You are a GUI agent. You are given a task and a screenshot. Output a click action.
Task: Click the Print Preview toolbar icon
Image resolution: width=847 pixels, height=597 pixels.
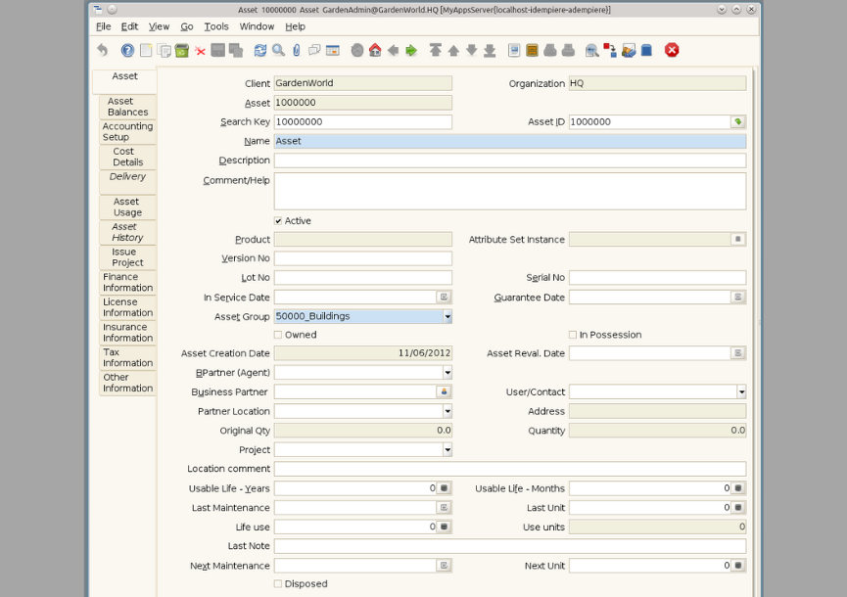pyautogui.click(x=550, y=50)
